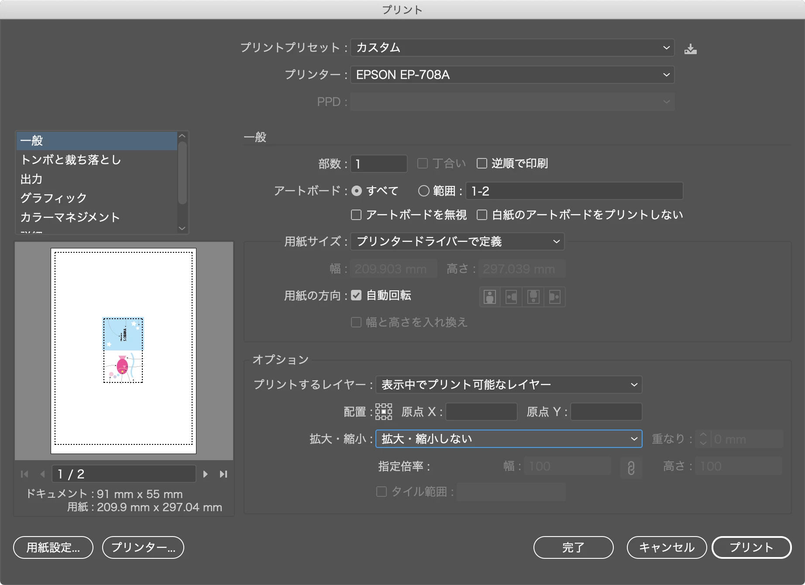Select portrait down orientation icon
Screen dimensions: 805x585
tap(533, 297)
